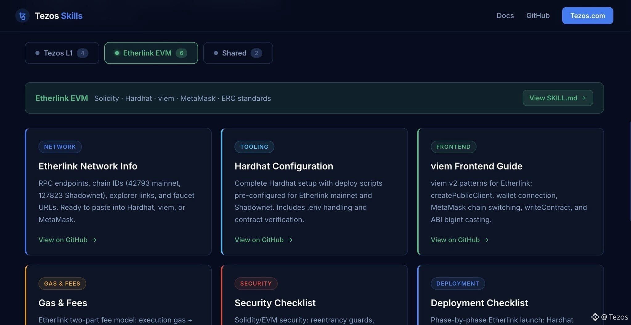631x325 pixels.
Task: Click the Security Checklist description text
Action: (304, 320)
